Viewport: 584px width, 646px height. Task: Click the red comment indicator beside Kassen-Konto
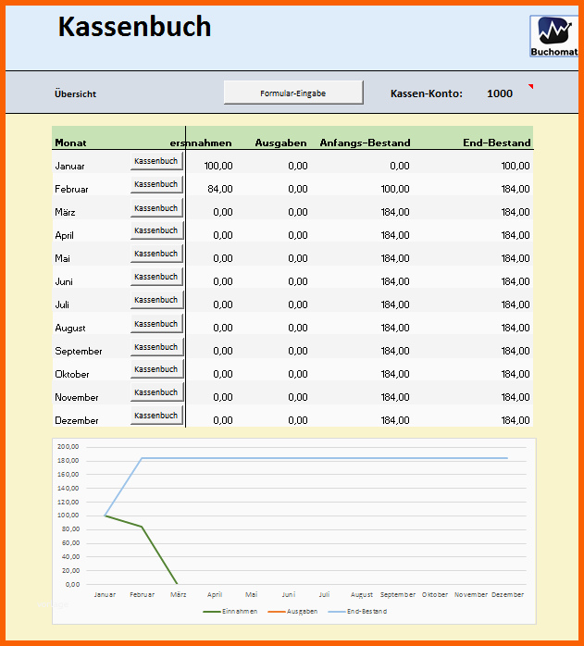pos(530,87)
